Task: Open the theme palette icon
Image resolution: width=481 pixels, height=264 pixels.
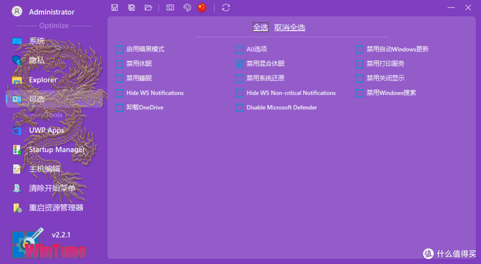Action: point(187,8)
